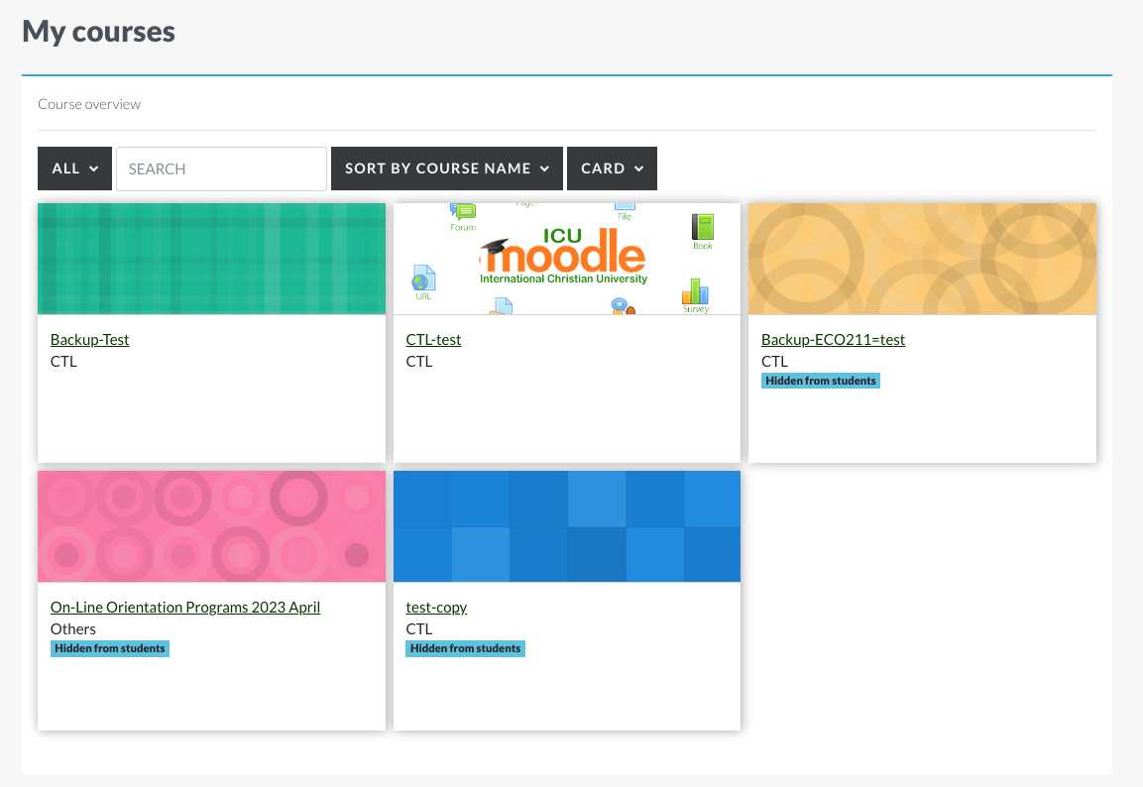Click the Survey icon in the course banner
The image size is (1143, 787).
(x=695, y=293)
